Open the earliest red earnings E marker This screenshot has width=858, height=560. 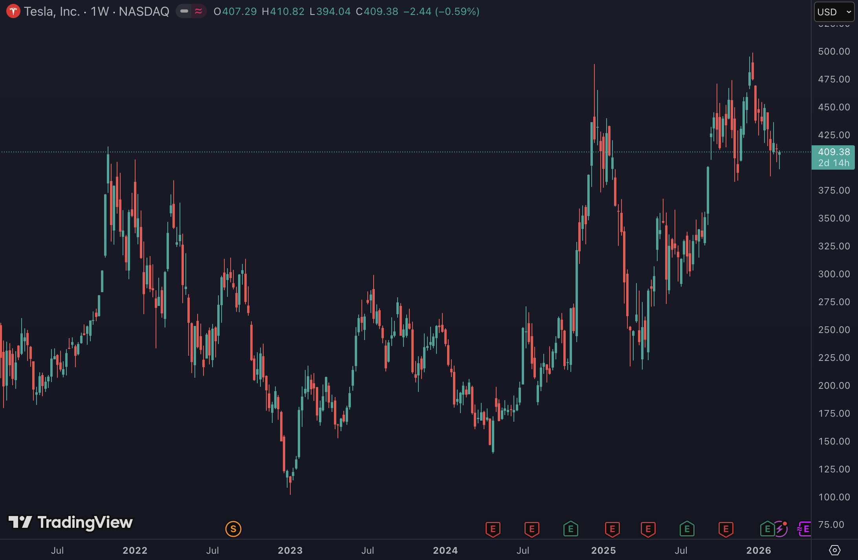(x=493, y=529)
